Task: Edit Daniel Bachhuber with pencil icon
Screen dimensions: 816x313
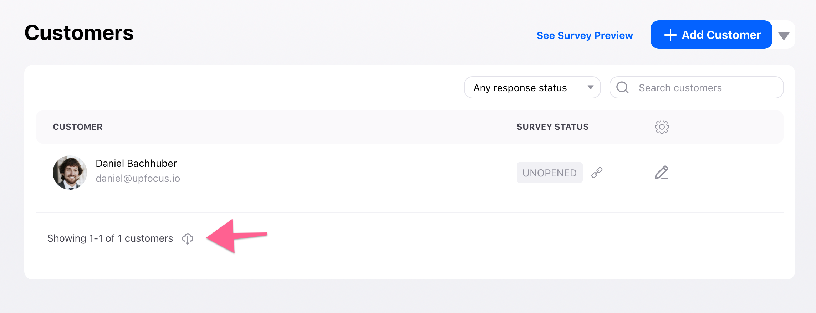Action: (662, 173)
